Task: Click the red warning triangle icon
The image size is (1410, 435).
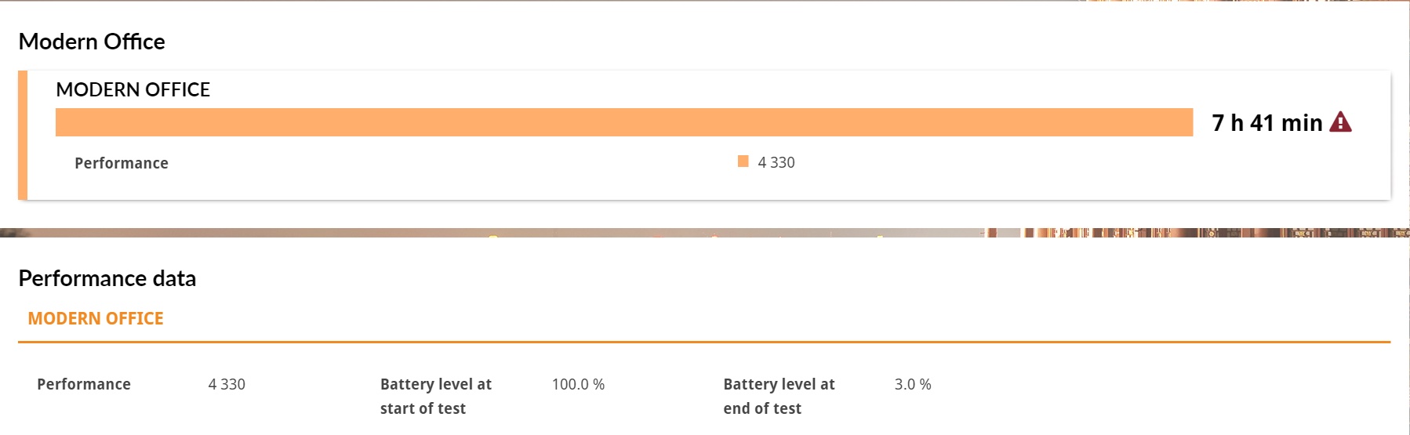Action: coord(1341,121)
